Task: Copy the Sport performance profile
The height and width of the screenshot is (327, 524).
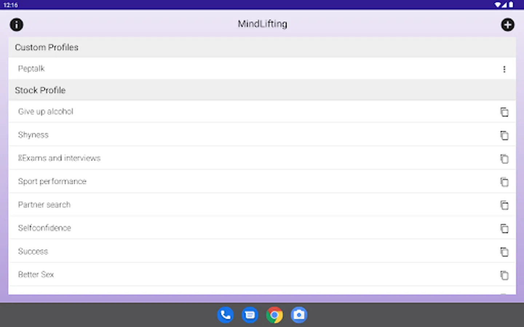Action: coord(504,182)
